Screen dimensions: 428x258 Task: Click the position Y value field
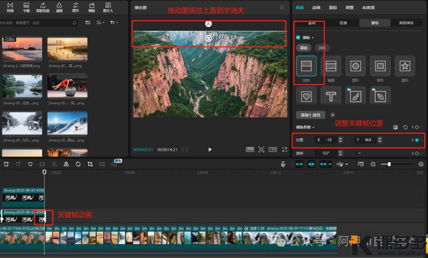(x=368, y=140)
